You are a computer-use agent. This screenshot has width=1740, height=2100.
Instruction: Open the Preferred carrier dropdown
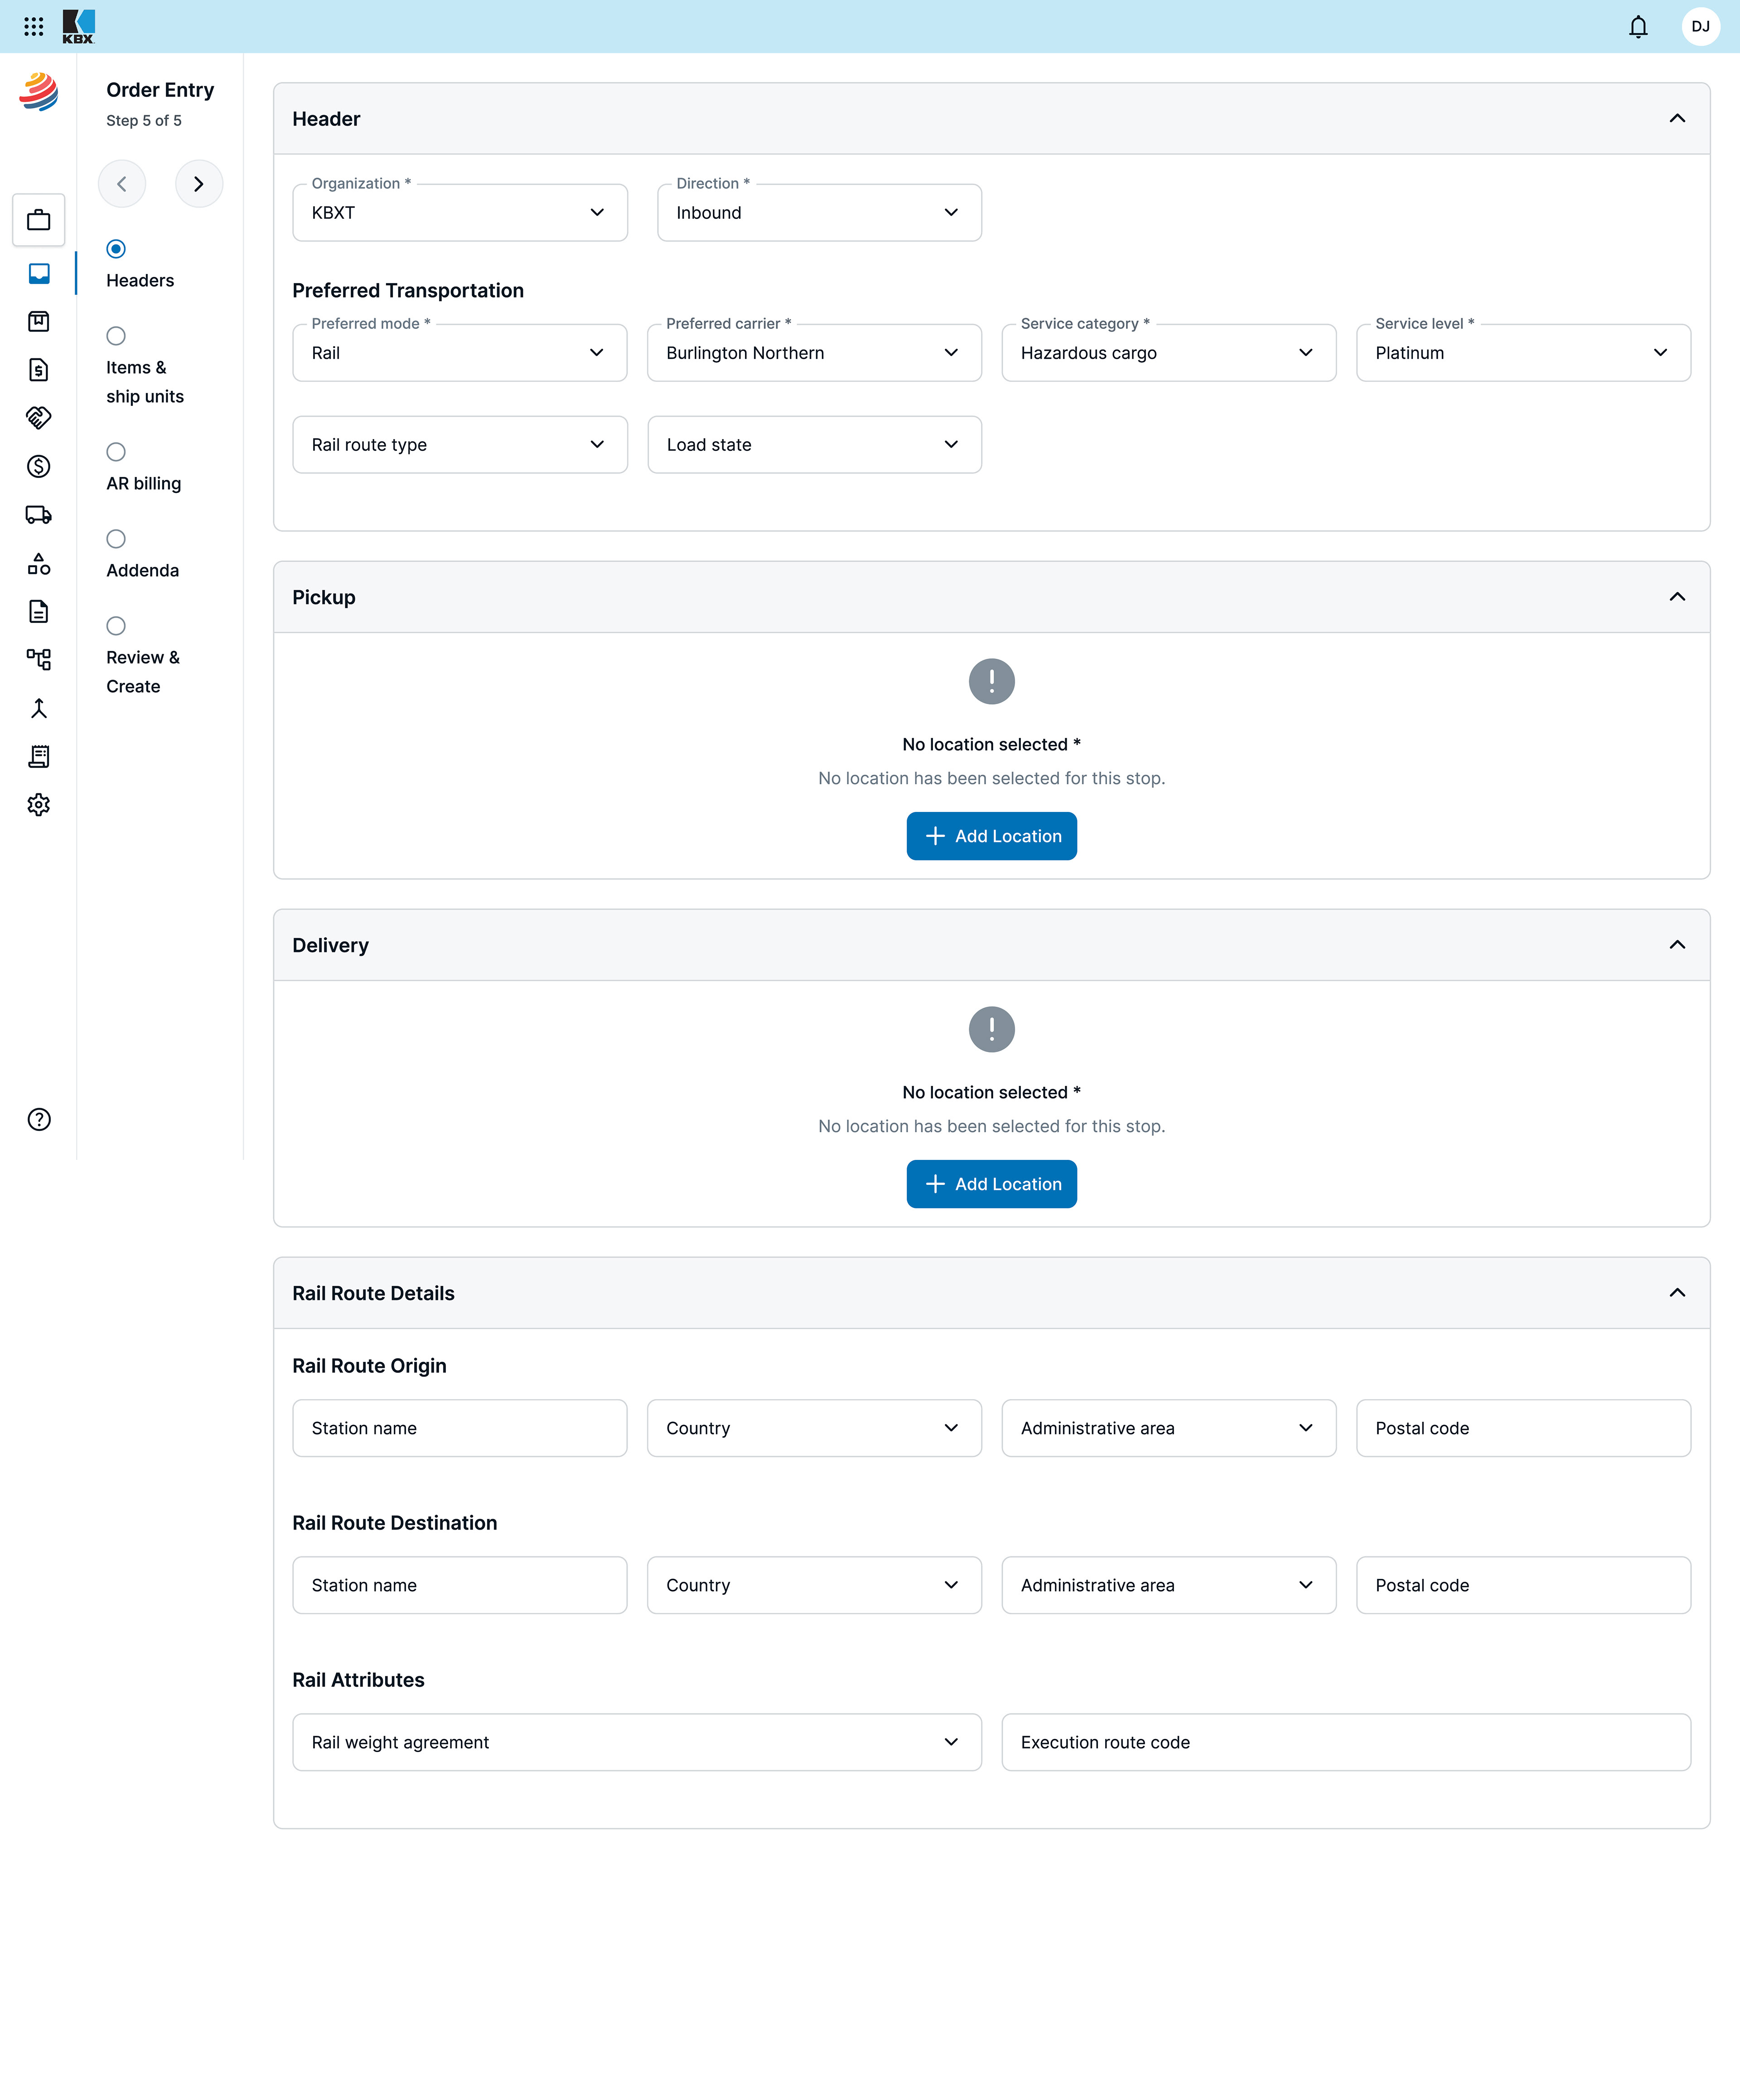pyautogui.click(x=814, y=353)
